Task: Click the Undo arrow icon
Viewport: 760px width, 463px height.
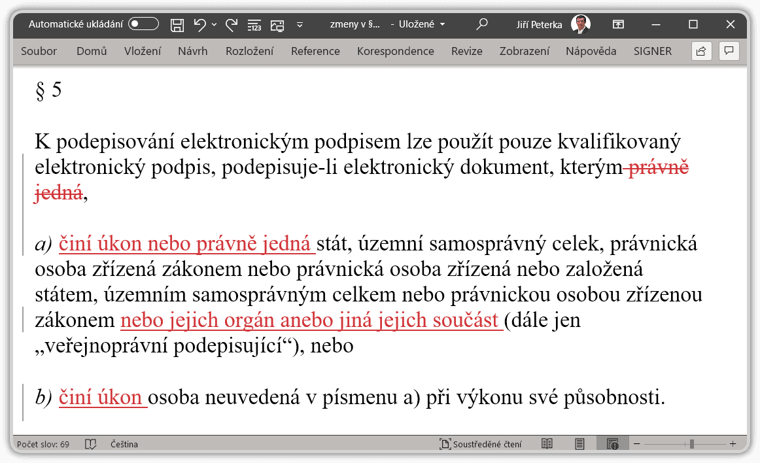Action: click(x=199, y=24)
